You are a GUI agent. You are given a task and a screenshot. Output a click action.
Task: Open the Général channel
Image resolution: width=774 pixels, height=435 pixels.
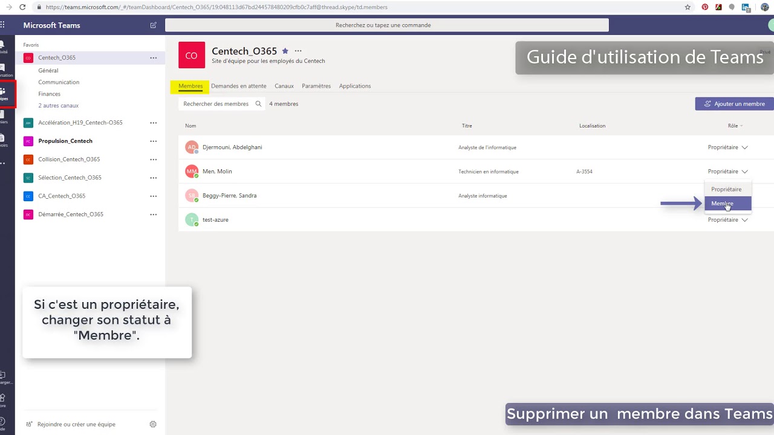tap(48, 71)
